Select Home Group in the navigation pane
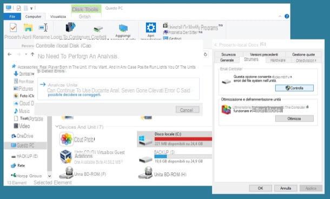 point(26,176)
